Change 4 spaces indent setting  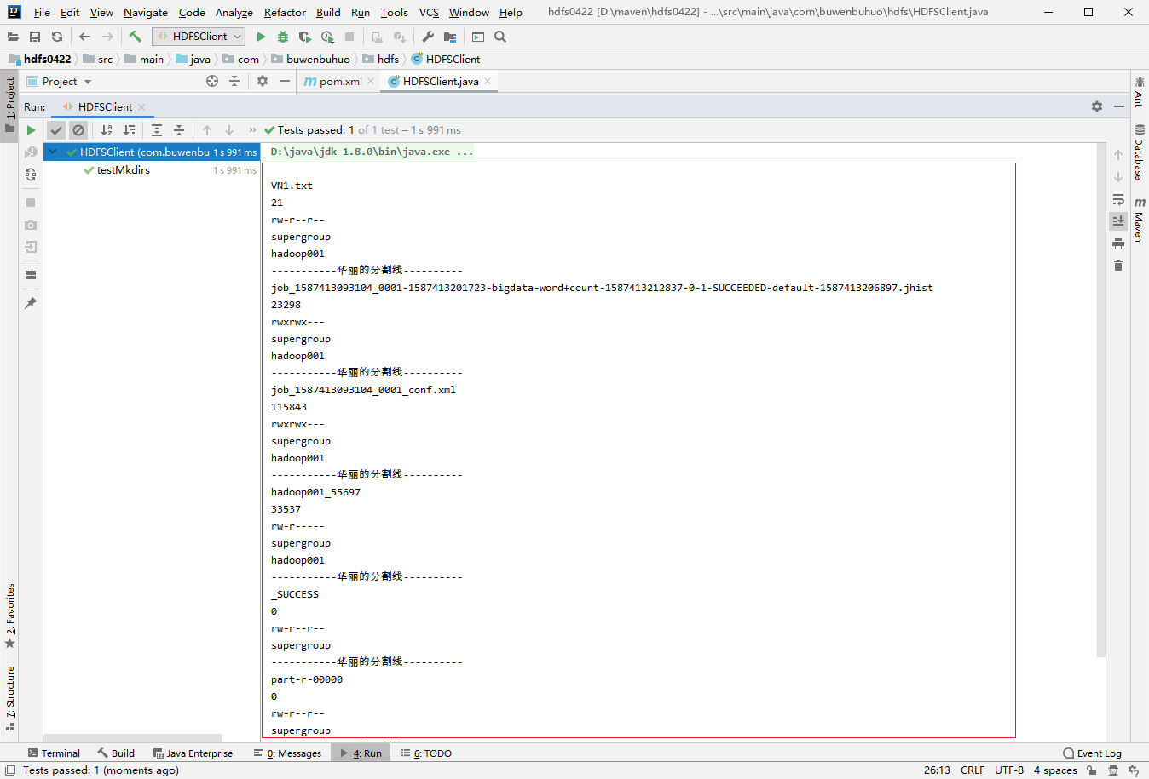pos(1055,770)
